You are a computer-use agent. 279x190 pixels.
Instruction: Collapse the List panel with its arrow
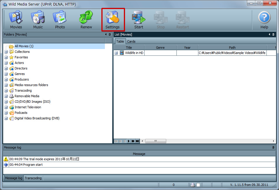269,34
